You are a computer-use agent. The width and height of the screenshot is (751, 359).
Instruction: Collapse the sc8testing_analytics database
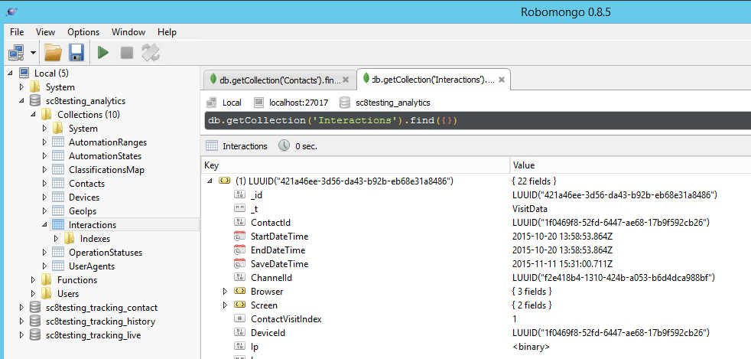point(21,101)
